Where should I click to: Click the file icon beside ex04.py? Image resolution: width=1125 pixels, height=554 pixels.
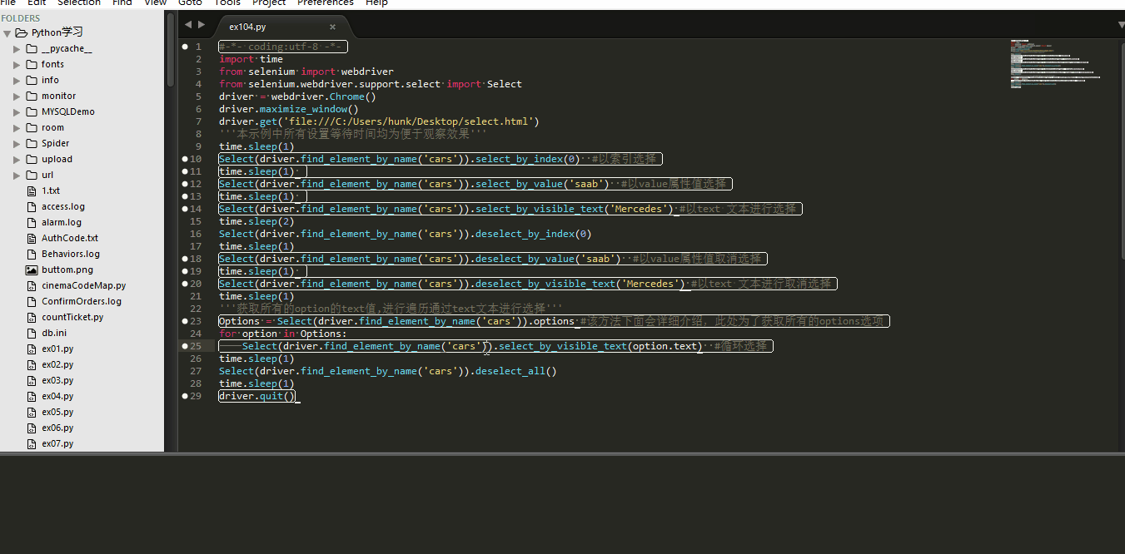(x=32, y=396)
